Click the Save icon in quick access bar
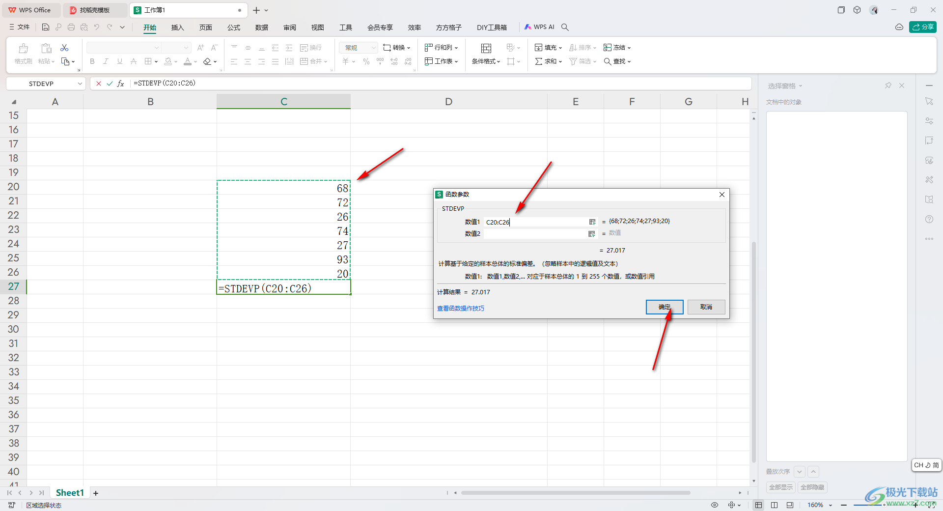This screenshot has width=943, height=511. (x=46, y=27)
